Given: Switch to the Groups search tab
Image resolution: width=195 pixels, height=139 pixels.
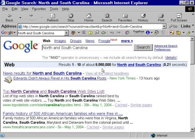Looking at the screenshot, I should point(76,41).
